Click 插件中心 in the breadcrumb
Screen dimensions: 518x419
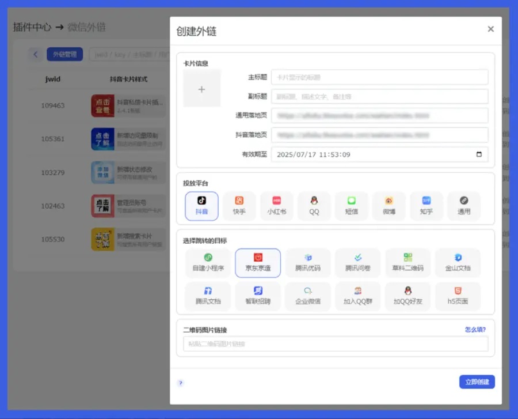pos(32,27)
